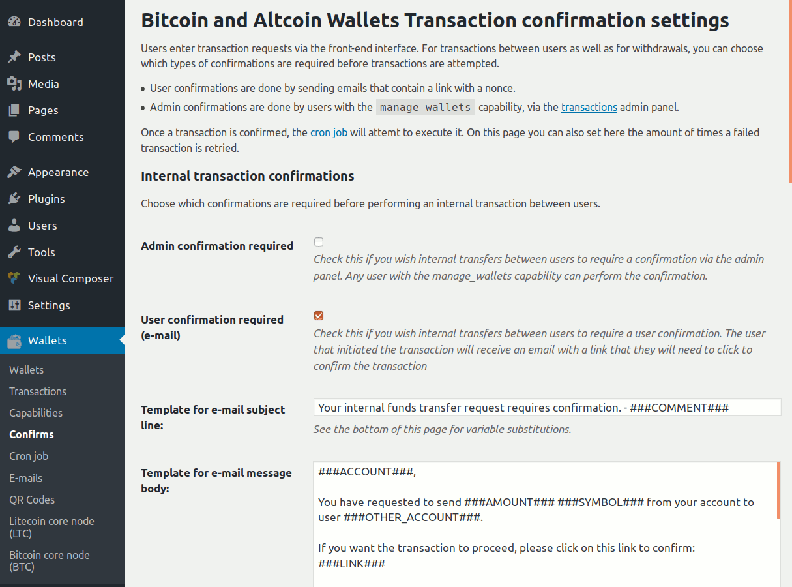Image resolution: width=792 pixels, height=587 pixels.
Task: Click the Visual Composer icon
Action: tap(14, 278)
